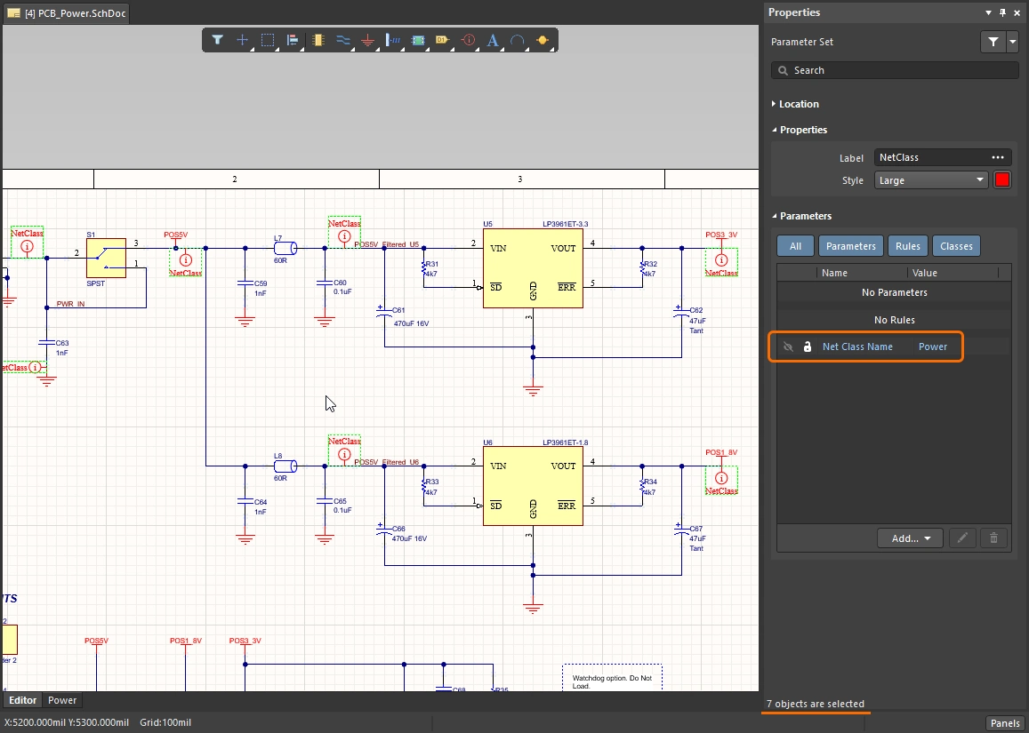This screenshot has height=733, width=1029.
Task: Open the Add... dropdown button
Action: (x=909, y=538)
